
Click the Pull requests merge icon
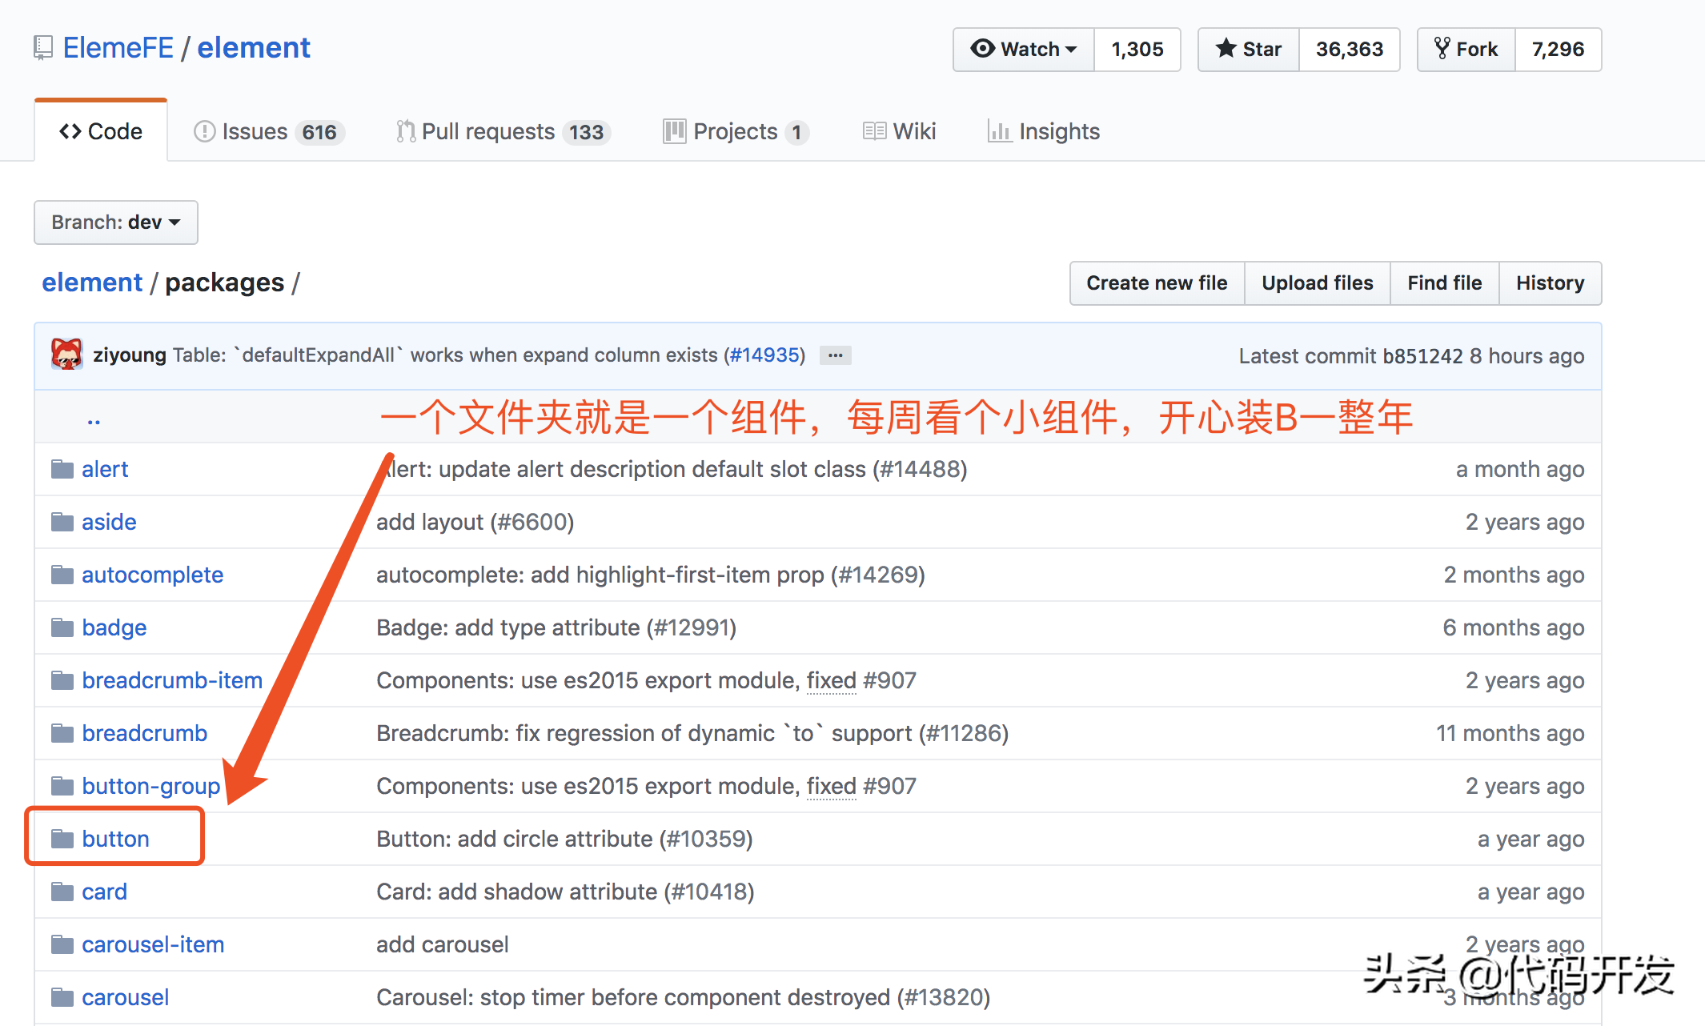click(x=406, y=131)
